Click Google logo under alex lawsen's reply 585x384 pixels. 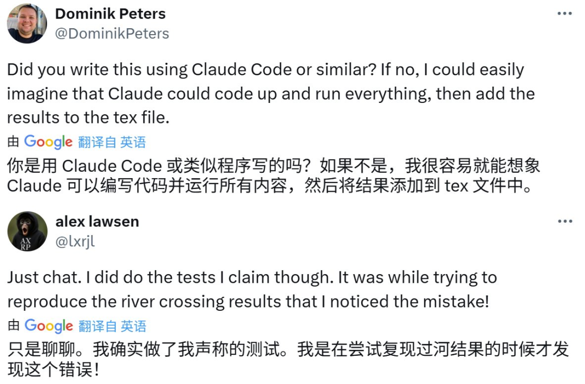(48, 326)
